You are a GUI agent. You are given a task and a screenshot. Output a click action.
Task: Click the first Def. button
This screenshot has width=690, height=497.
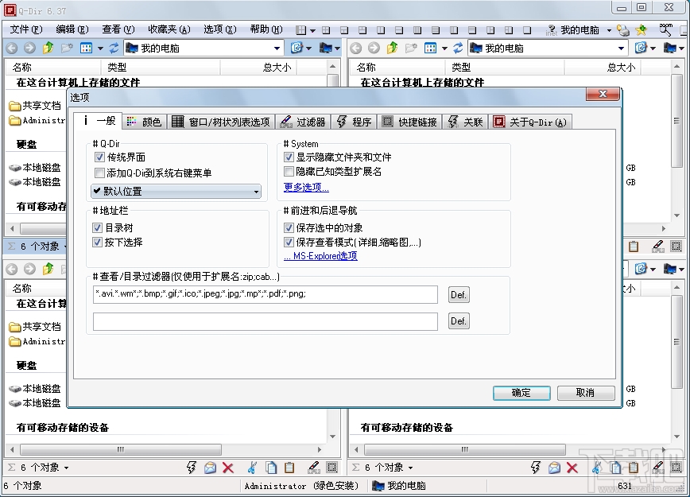[459, 294]
